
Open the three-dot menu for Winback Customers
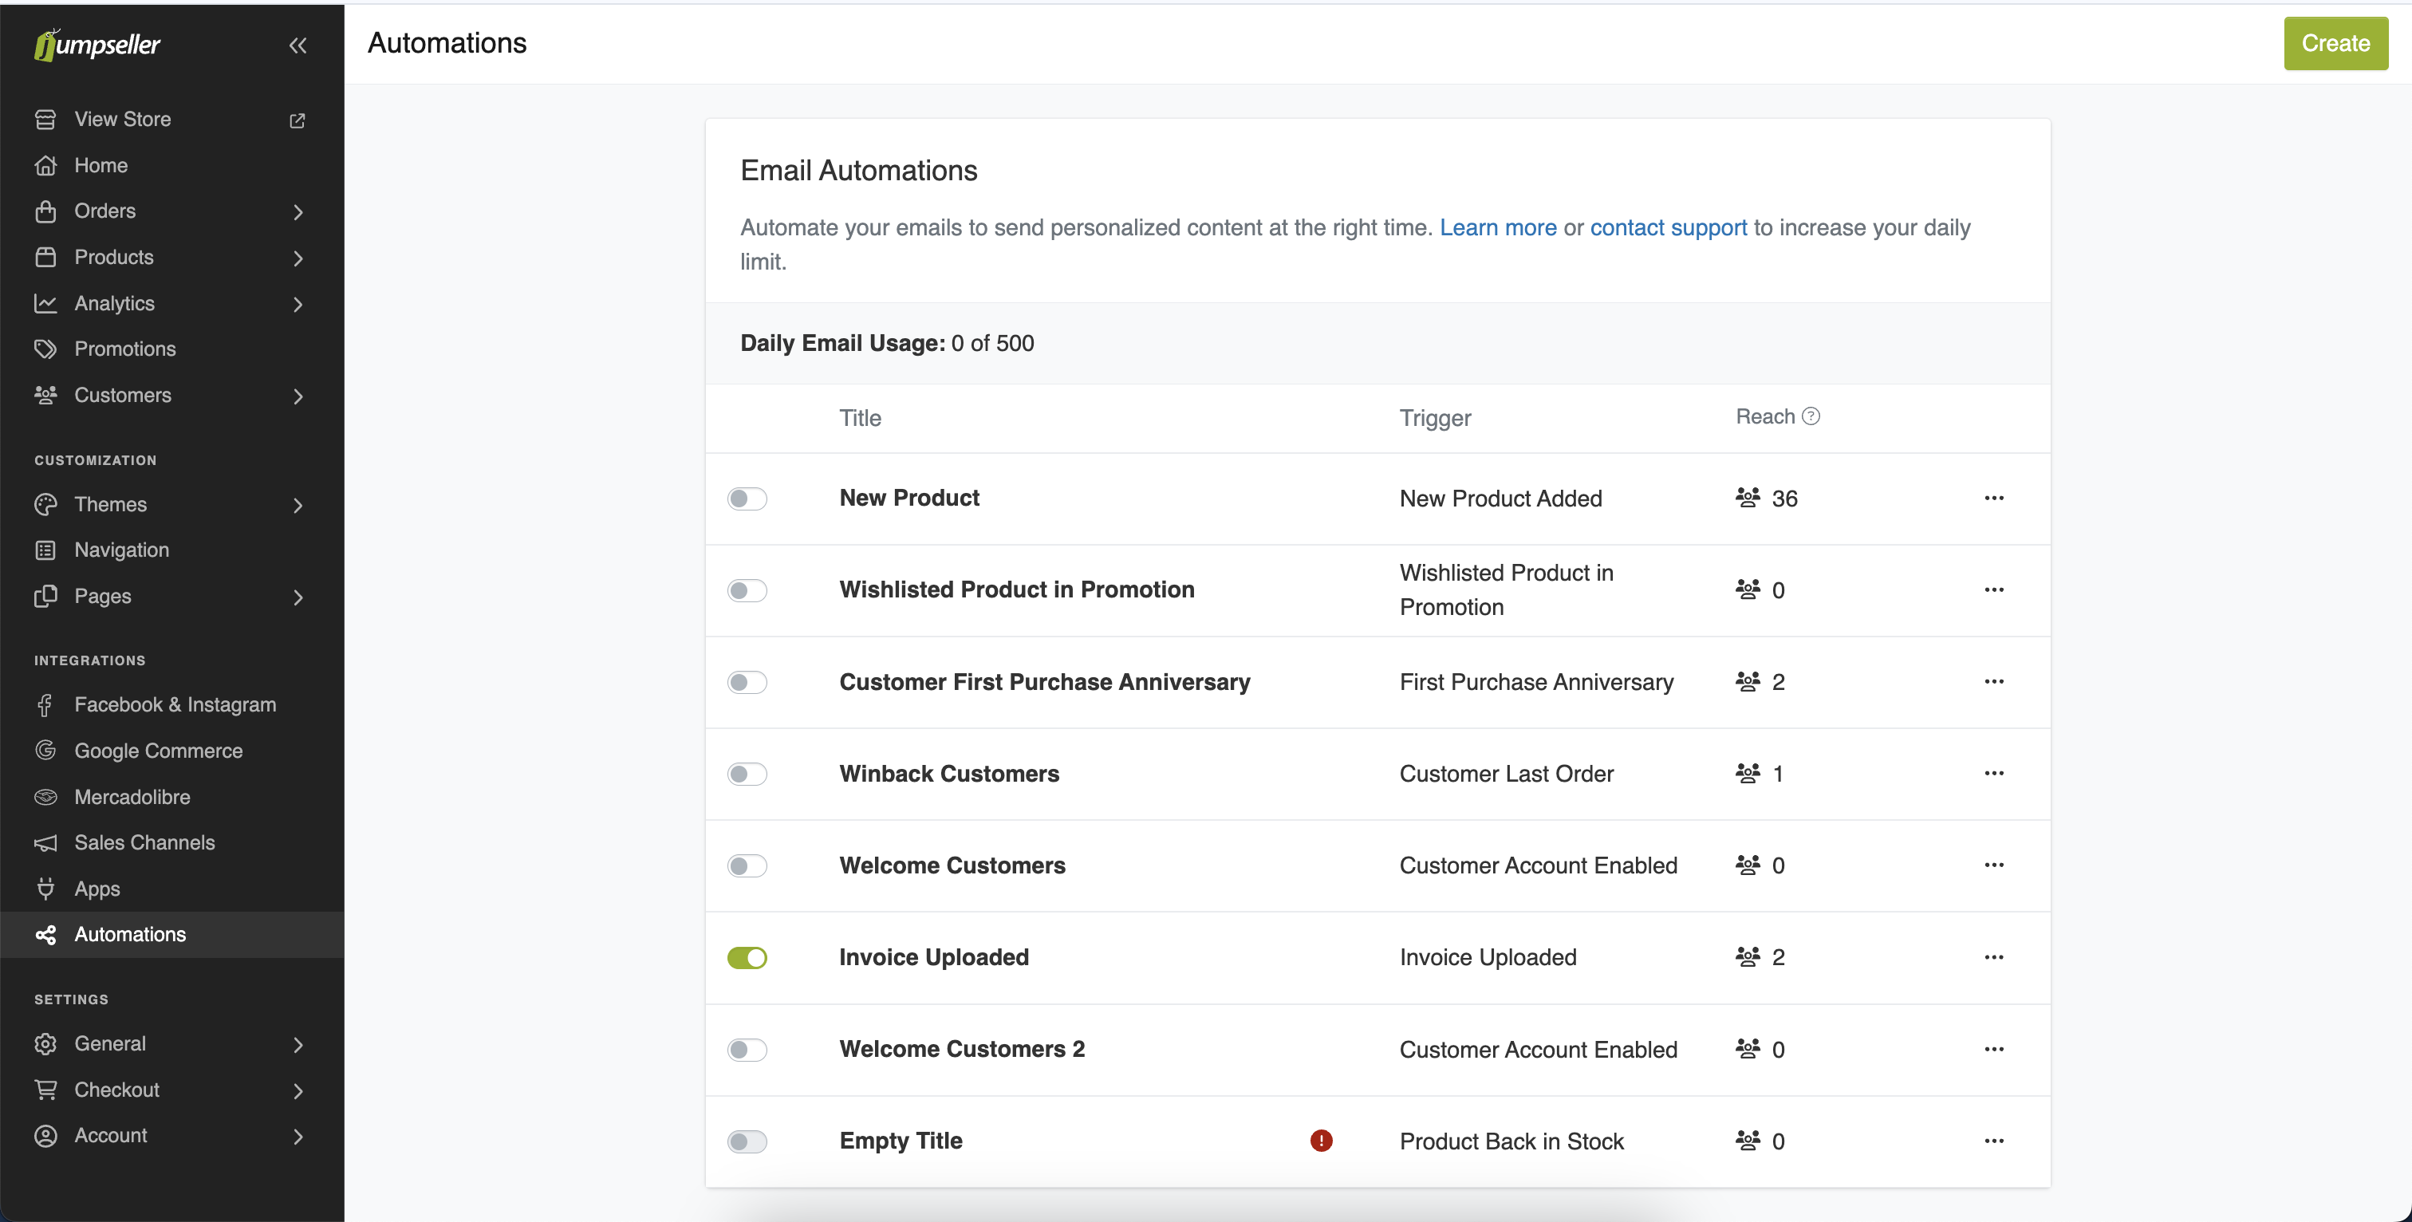tap(1993, 774)
